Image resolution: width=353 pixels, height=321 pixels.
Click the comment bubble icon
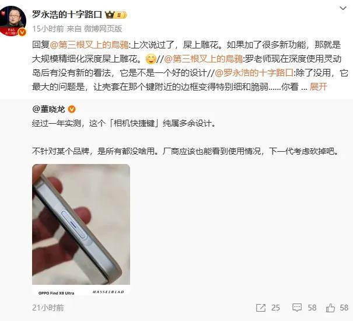point(297,308)
